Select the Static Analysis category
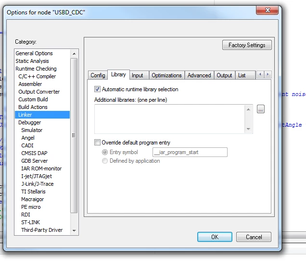 (x=42, y=61)
